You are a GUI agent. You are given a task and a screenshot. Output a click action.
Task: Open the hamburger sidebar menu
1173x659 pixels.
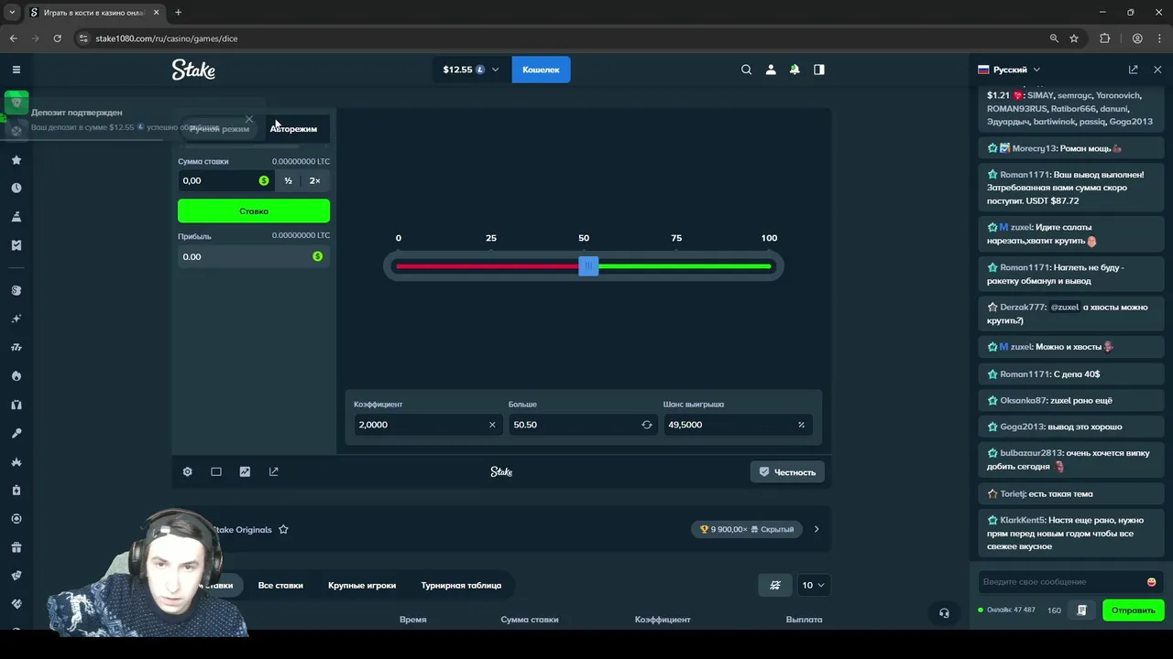click(16, 70)
